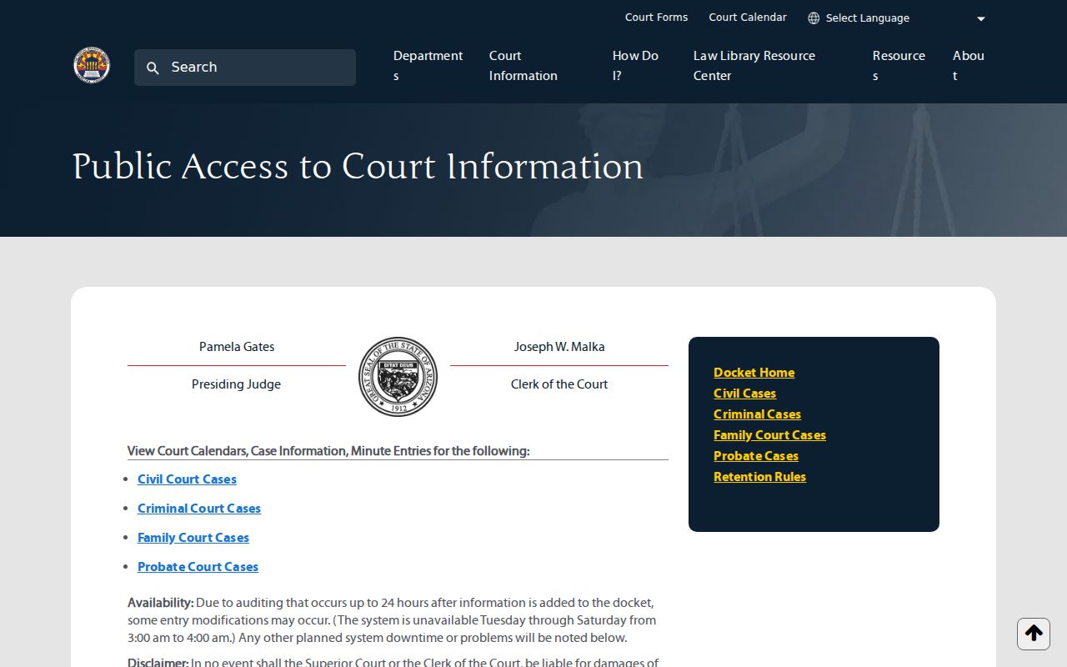Click Probate Cases in sidebar
This screenshot has height=667, width=1067.
756,456
